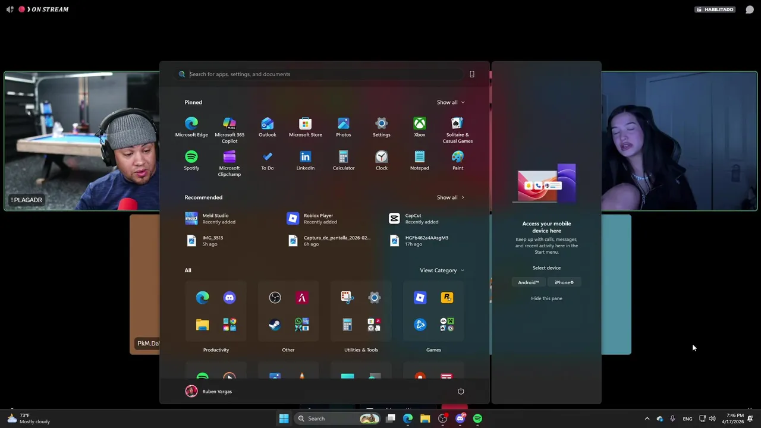Screen dimensions: 761x428
Task: Open Settings from Pinned apps
Action: point(382,127)
